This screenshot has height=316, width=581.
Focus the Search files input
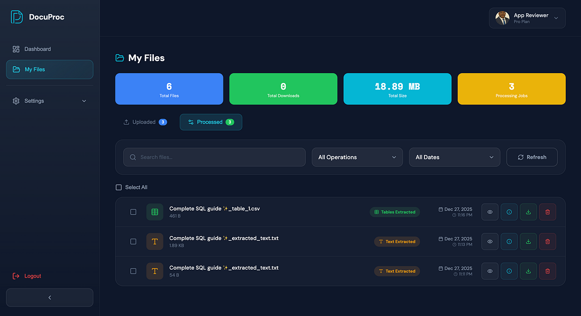coord(214,157)
